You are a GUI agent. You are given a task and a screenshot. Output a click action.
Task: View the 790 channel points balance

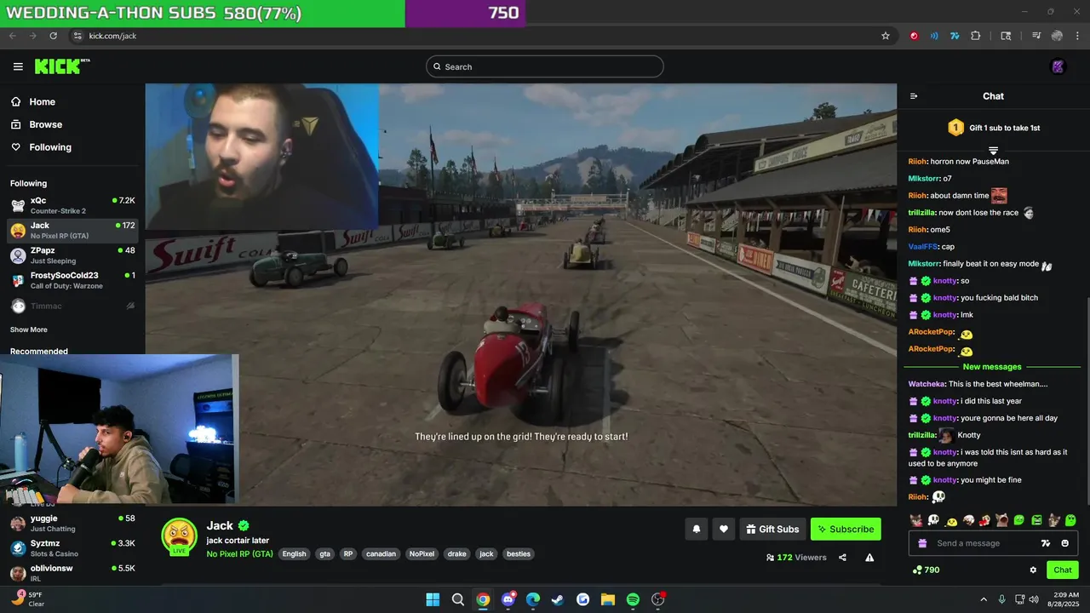[926, 570]
